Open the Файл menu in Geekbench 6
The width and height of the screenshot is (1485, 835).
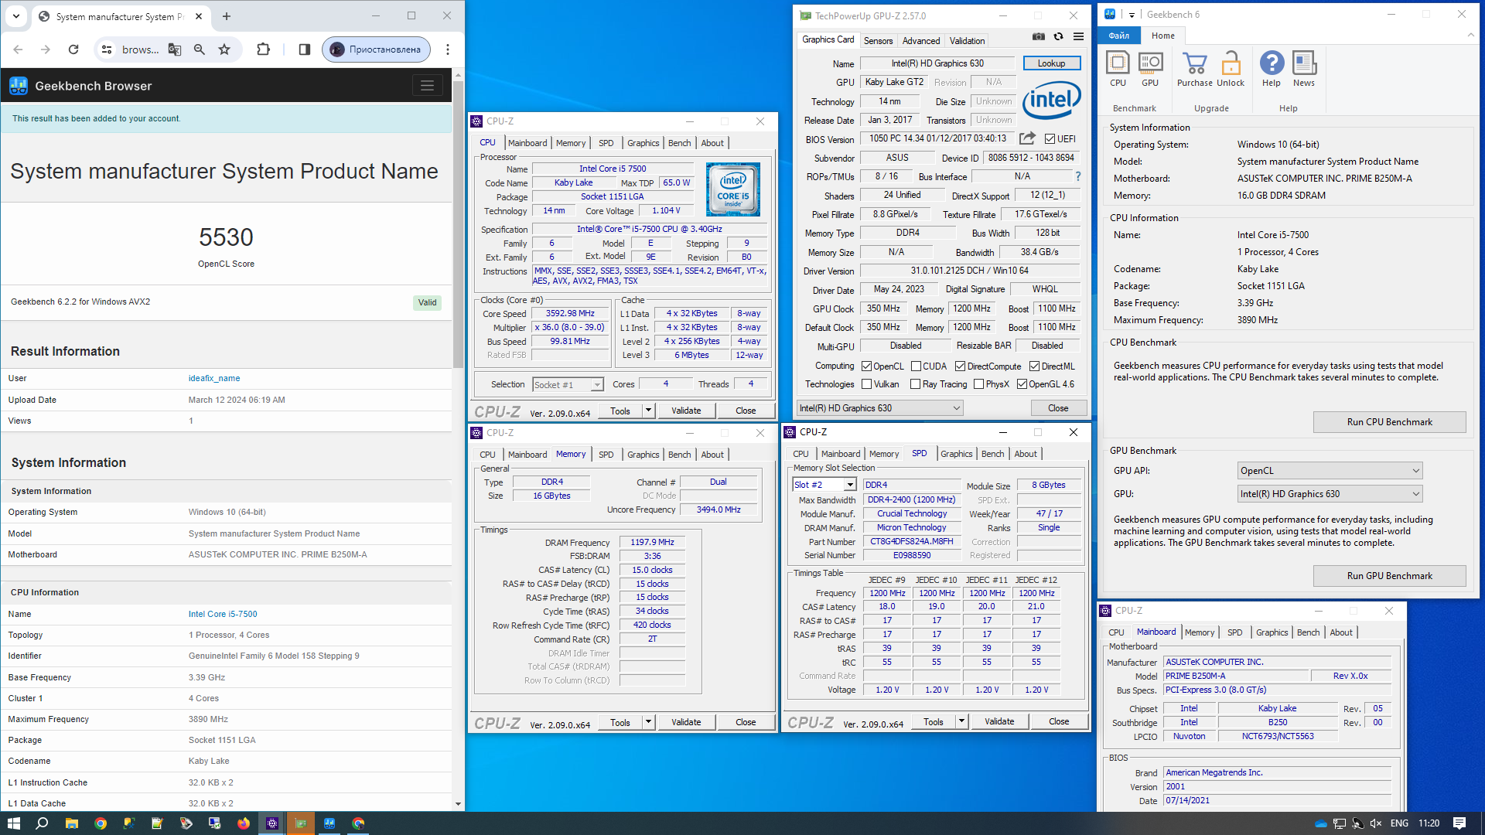(x=1119, y=36)
